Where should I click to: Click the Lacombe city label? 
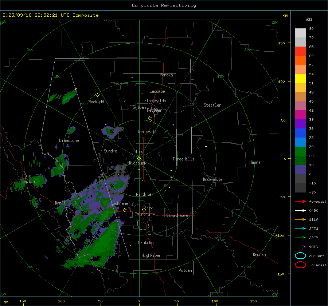[x=157, y=91]
